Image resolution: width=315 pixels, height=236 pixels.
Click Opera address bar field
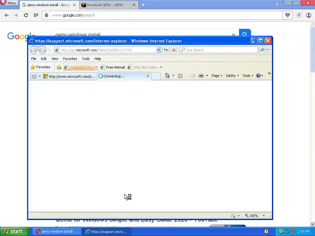click(x=162, y=15)
